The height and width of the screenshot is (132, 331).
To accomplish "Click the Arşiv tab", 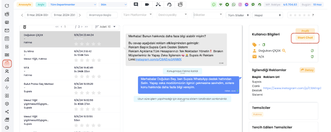I will tap(41, 4).
